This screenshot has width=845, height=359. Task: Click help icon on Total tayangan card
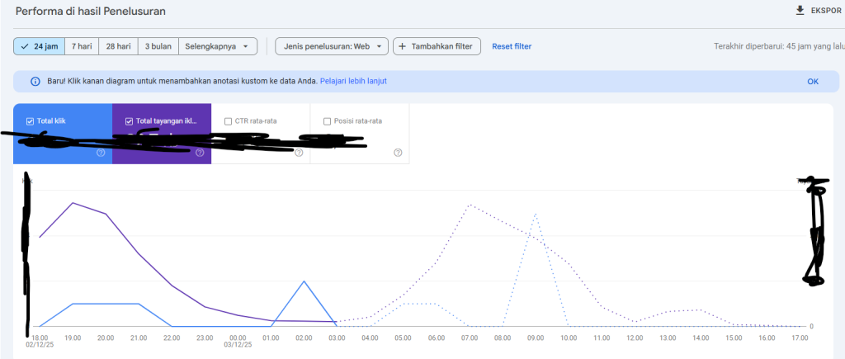(x=200, y=153)
